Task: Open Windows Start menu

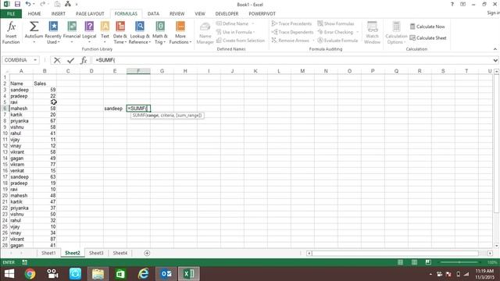Action: [9, 274]
